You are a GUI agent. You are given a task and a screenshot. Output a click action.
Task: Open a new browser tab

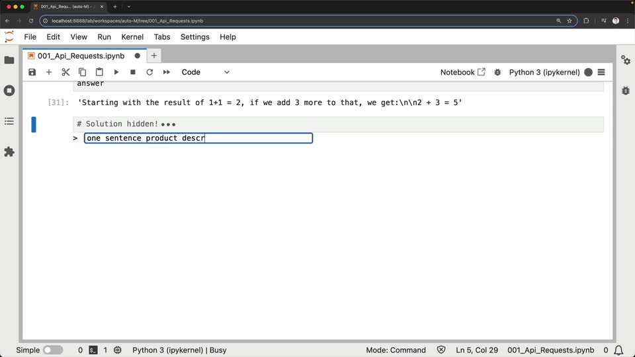coord(115,7)
